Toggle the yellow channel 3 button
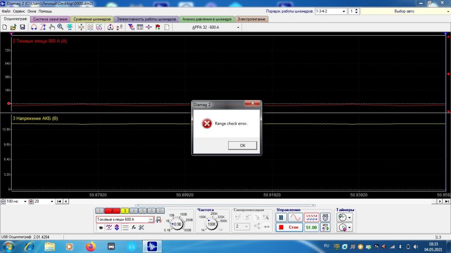The image size is (451, 253). (x=125, y=211)
